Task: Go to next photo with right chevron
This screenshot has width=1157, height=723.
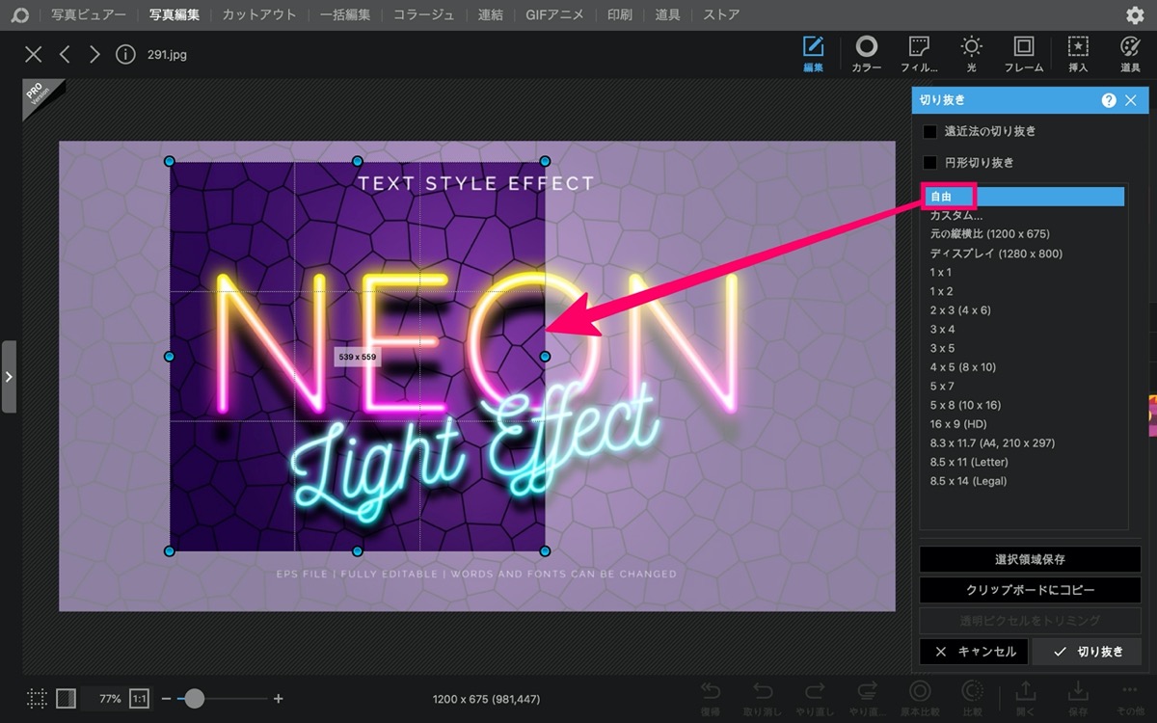Action: click(x=94, y=54)
